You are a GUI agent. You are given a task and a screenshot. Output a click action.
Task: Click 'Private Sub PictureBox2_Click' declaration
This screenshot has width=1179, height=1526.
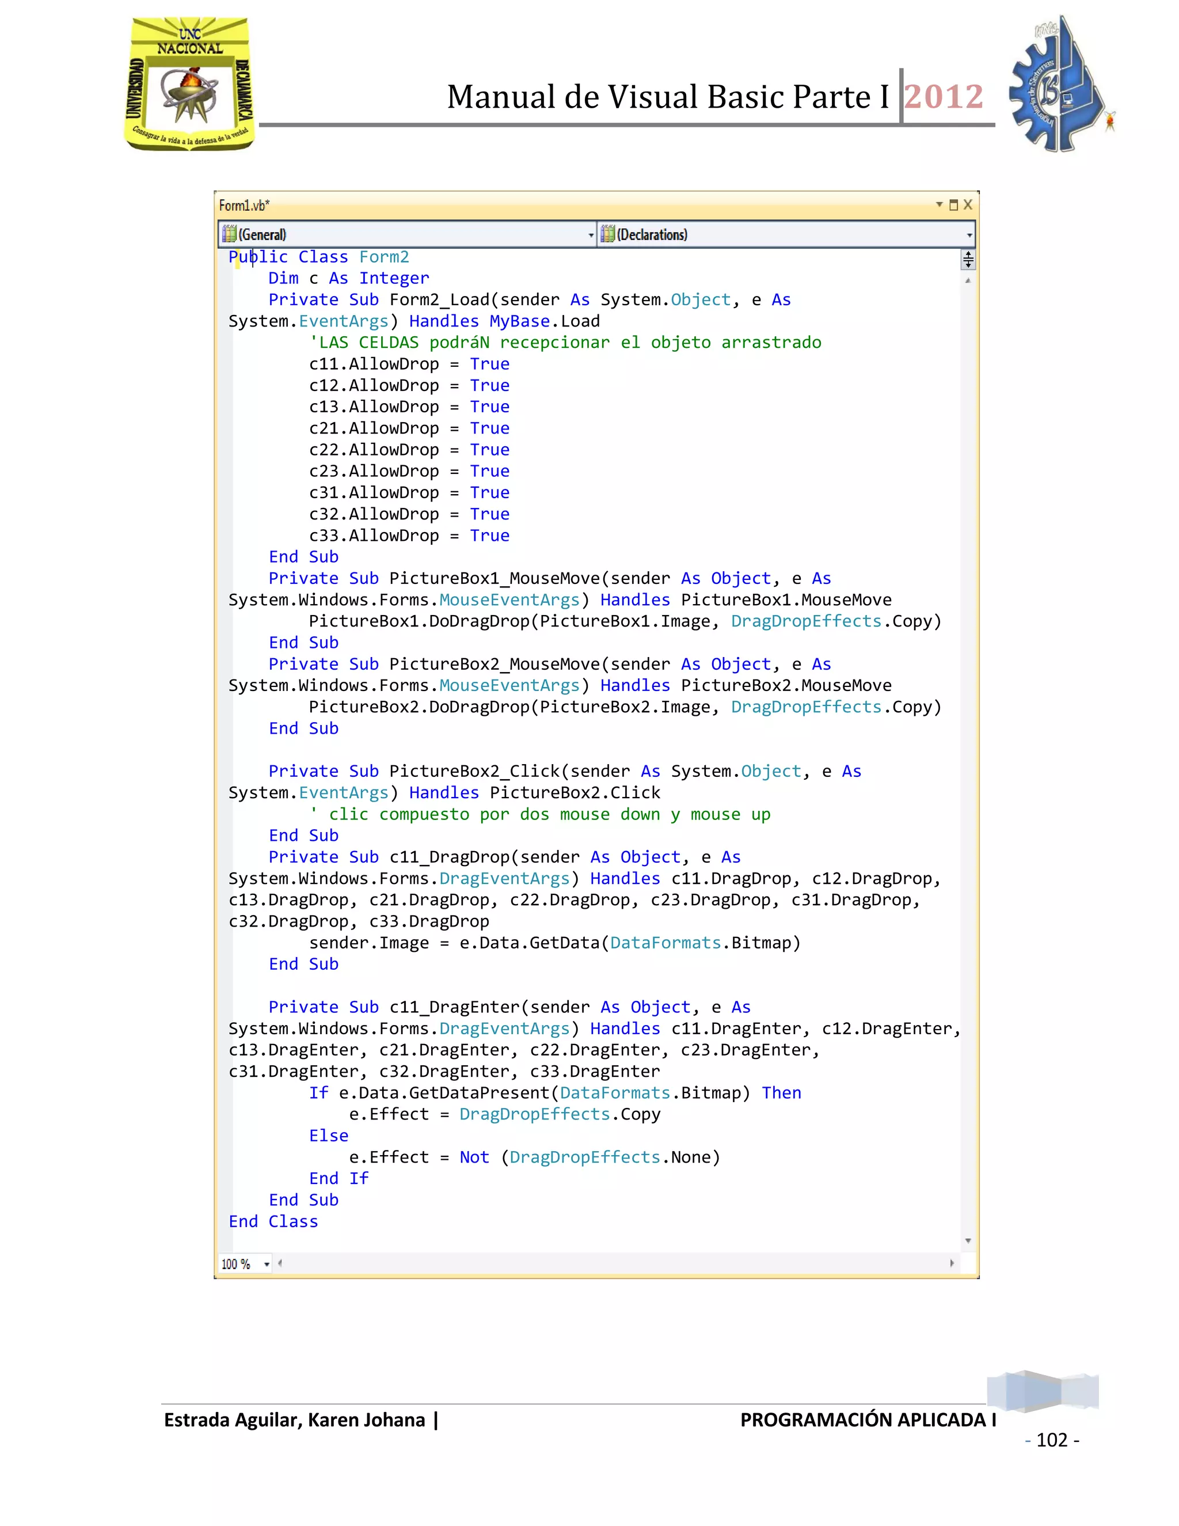click(565, 772)
